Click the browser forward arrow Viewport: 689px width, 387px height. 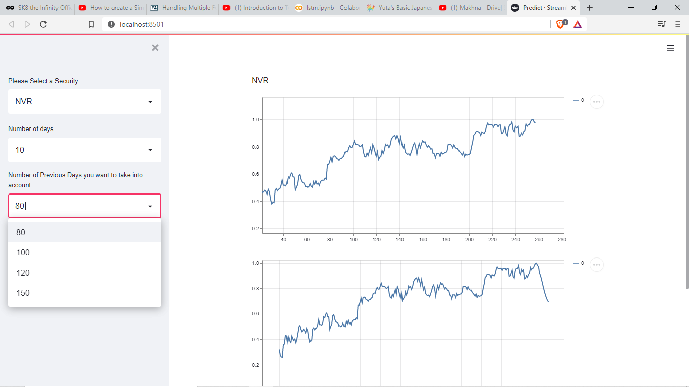27,24
